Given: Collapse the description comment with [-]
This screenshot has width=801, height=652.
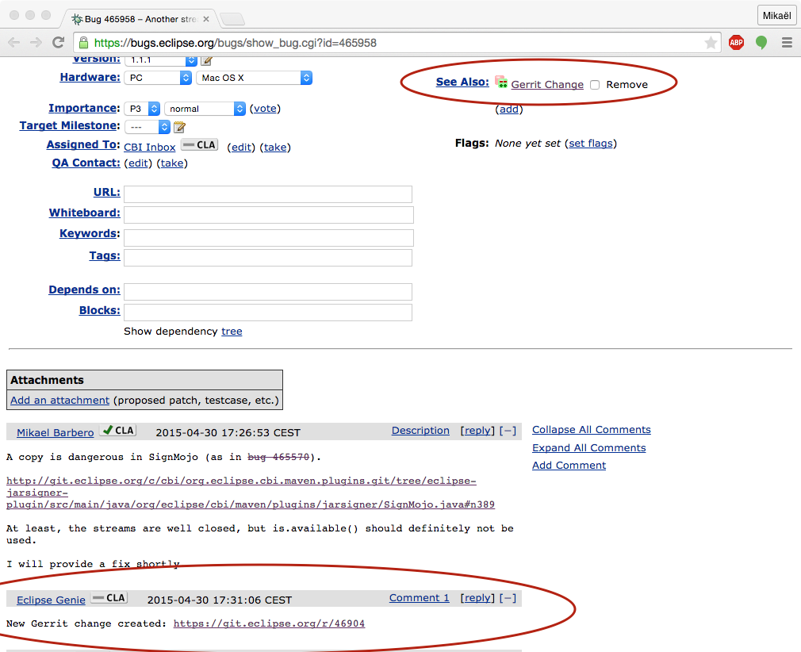Looking at the screenshot, I should click(x=508, y=431).
